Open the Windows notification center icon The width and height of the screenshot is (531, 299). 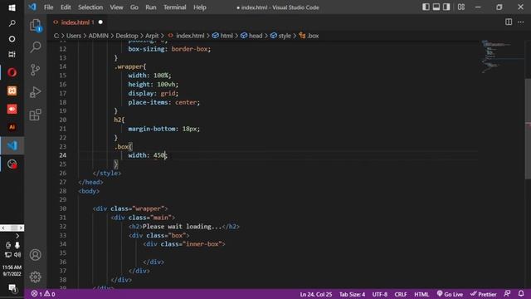tap(12, 288)
